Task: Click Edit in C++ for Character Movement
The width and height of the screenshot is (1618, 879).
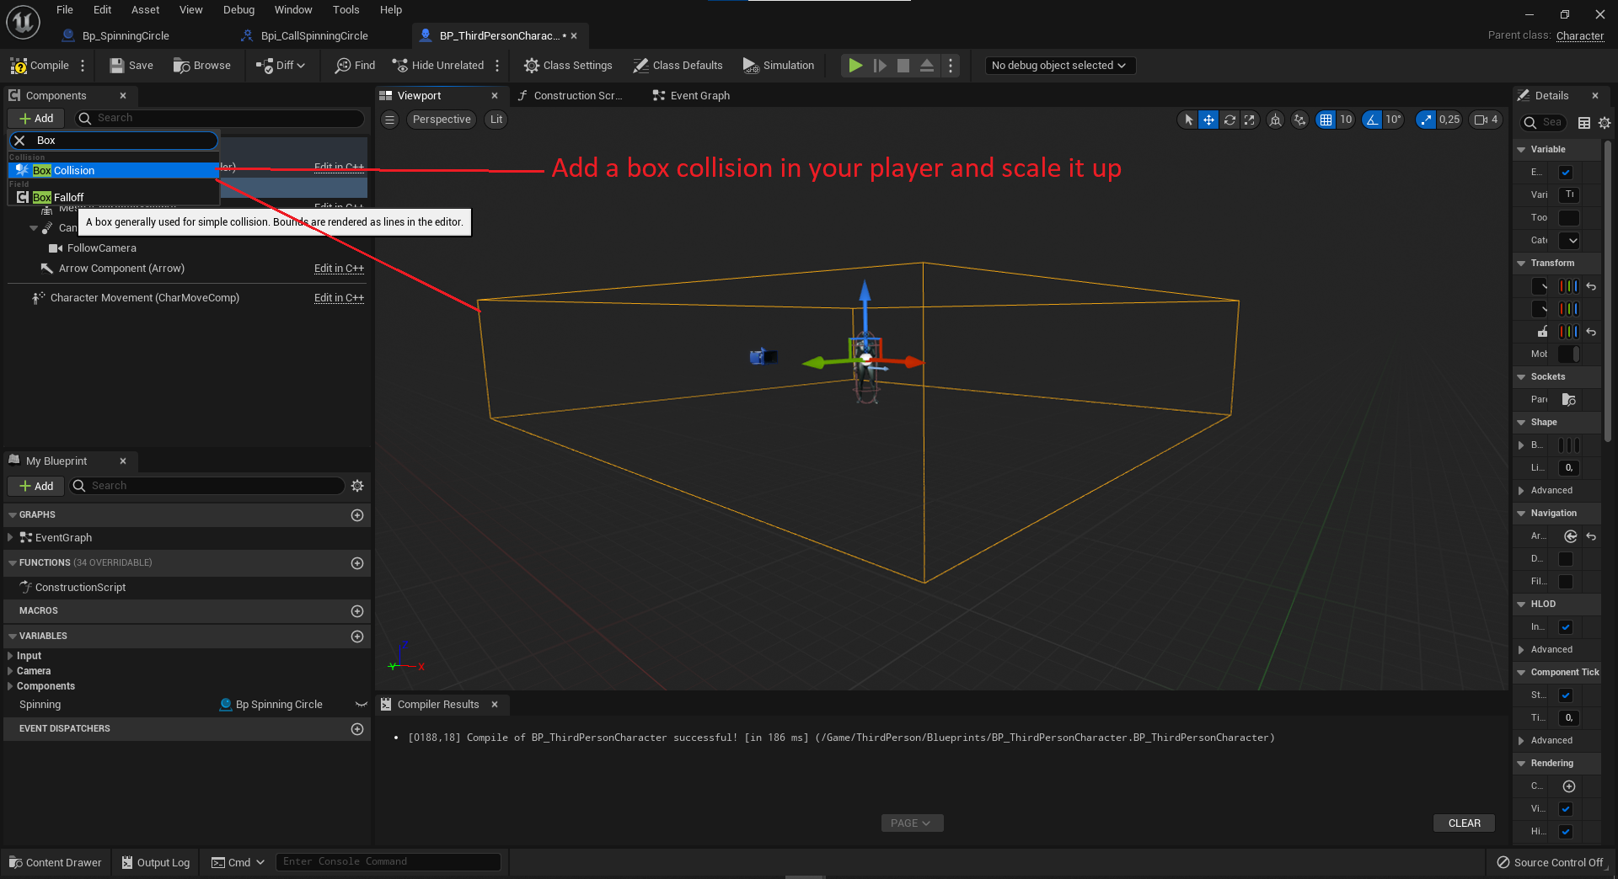Action: 339,298
